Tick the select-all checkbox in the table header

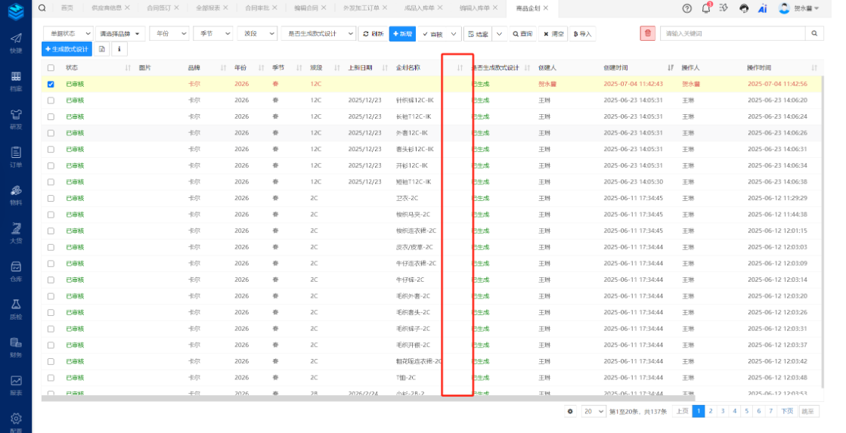51,68
